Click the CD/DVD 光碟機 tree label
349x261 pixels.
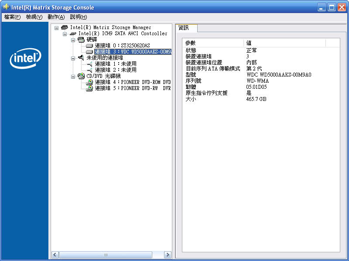pos(103,76)
